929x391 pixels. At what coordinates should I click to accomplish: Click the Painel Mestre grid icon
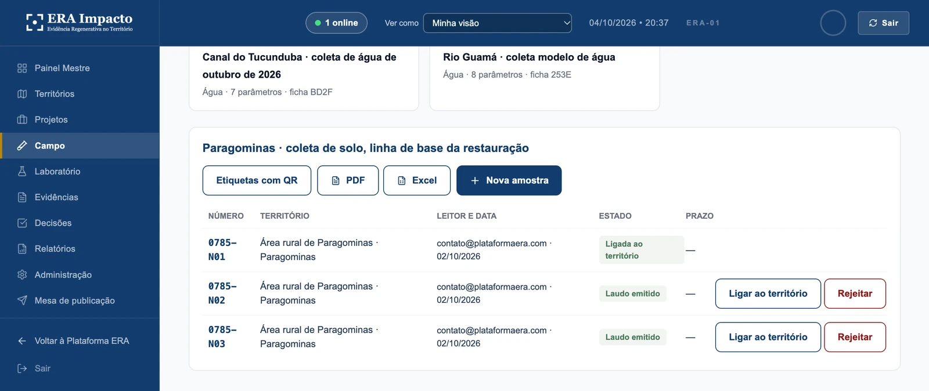[22, 68]
